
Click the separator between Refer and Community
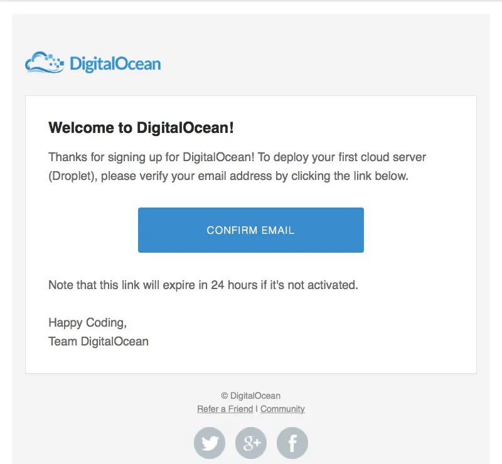(257, 409)
